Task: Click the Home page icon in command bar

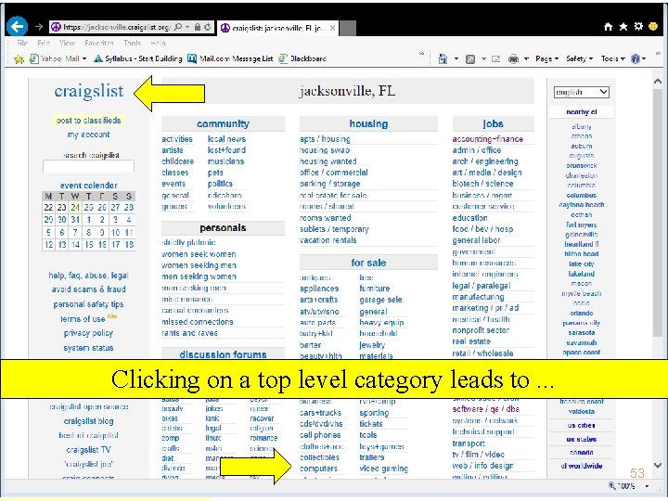Action: click(443, 58)
